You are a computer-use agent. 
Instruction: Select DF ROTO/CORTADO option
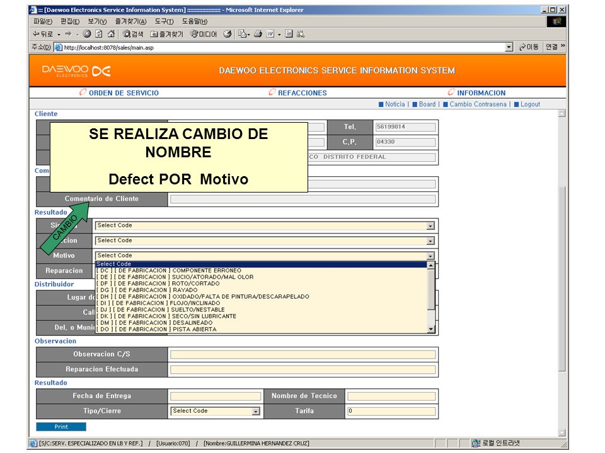tap(261, 284)
